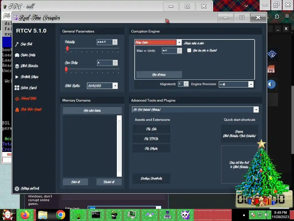The width and height of the screenshot is (294, 221).
Task: Open the Easy Start wand item
Action: pyautogui.click(x=24, y=44)
